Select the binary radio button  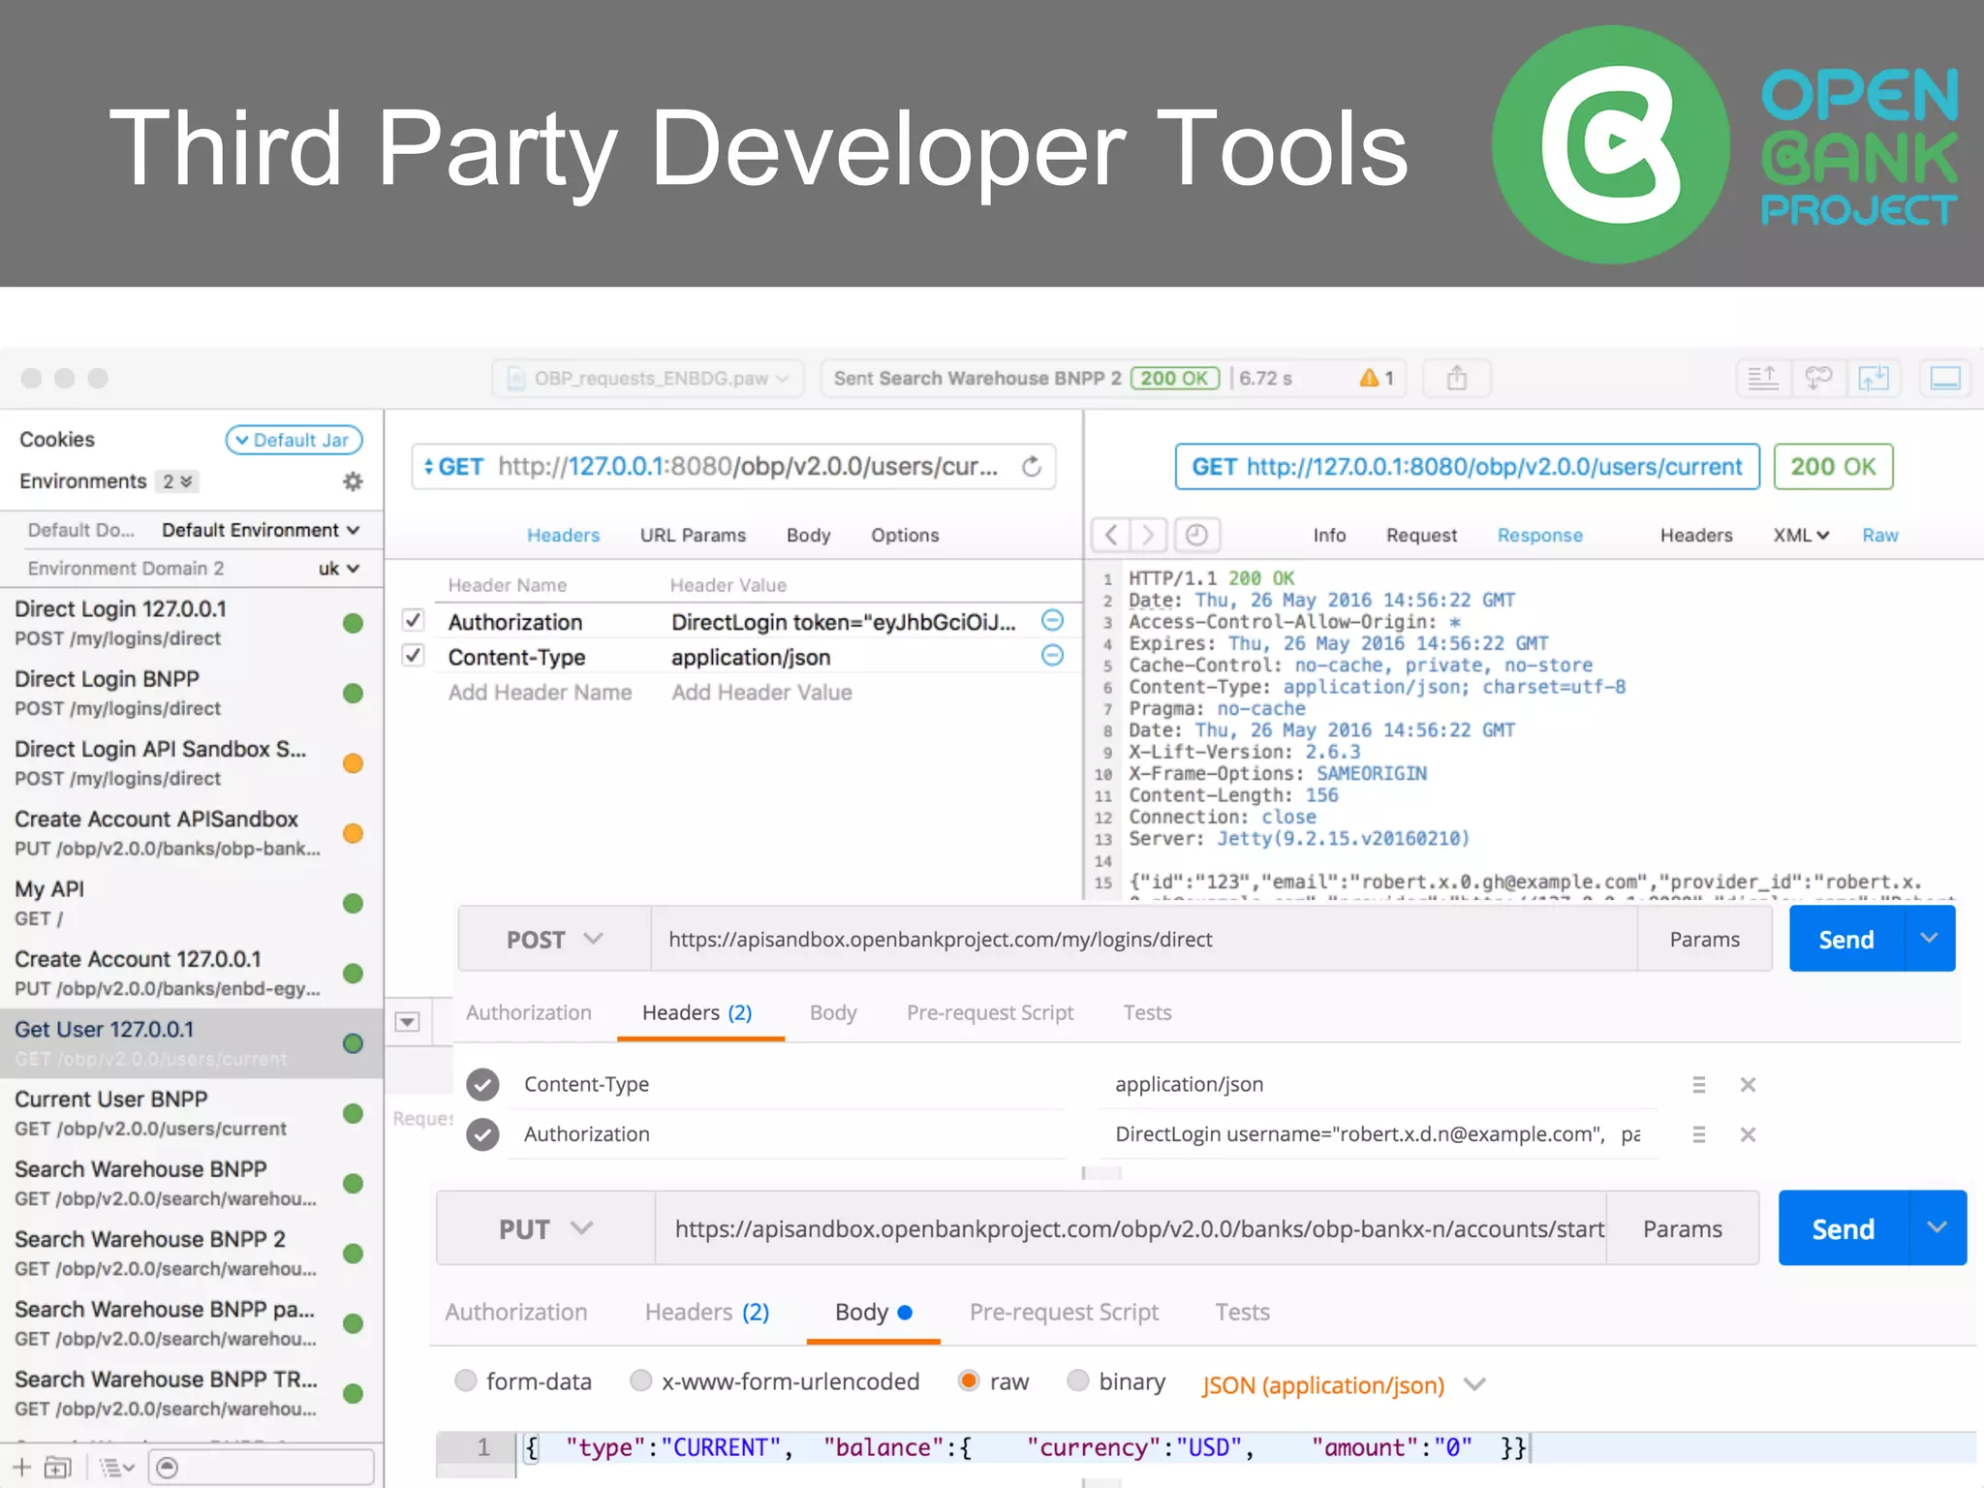click(1077, 1380)
